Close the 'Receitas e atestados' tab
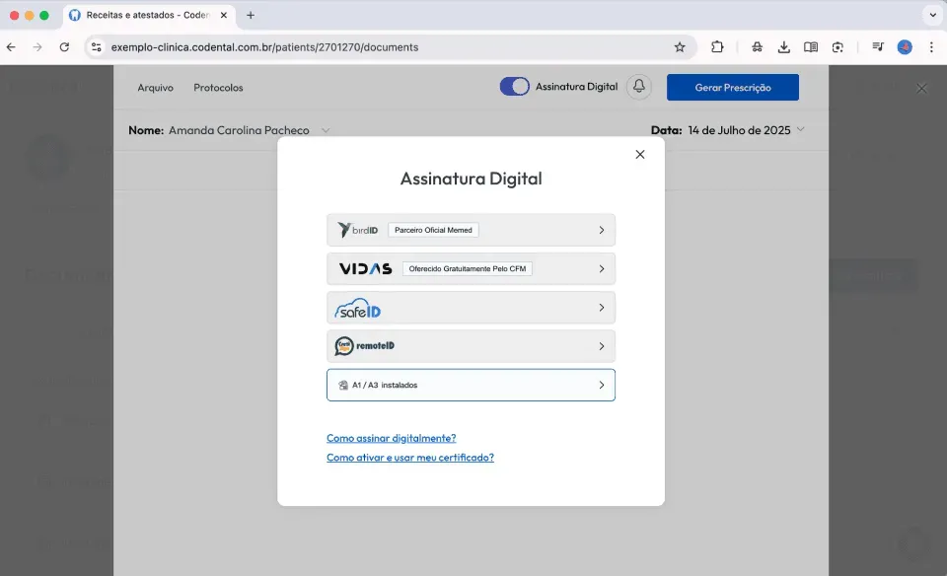 (224, 15)
